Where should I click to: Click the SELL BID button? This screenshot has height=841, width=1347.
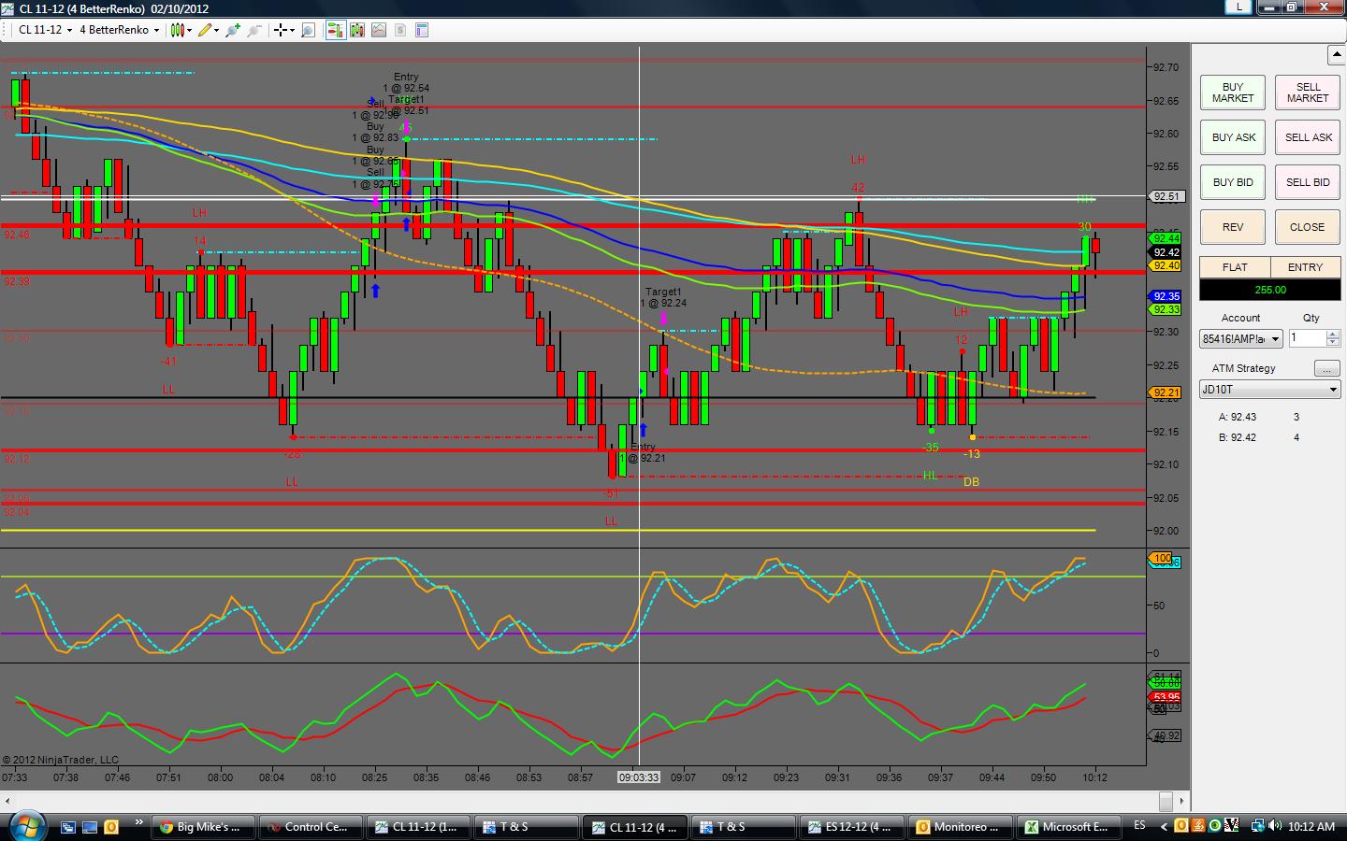coord(1308,182)
